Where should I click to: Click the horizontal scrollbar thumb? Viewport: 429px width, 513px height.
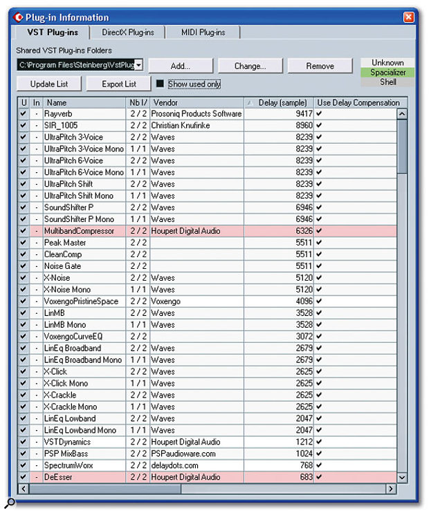104,489
